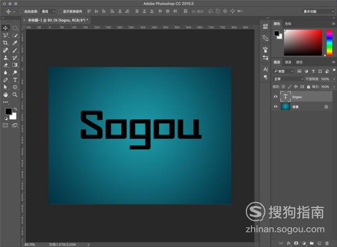Filter layers by type layers (T icon)
337x247 pixels.
point(313,71)
